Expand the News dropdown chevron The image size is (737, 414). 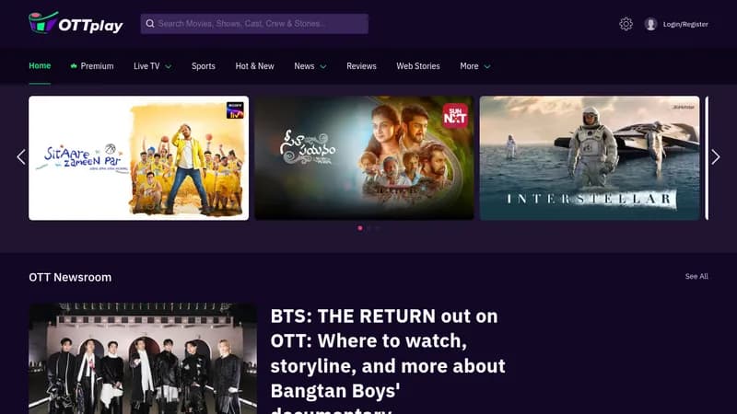[x=323, y=66]
